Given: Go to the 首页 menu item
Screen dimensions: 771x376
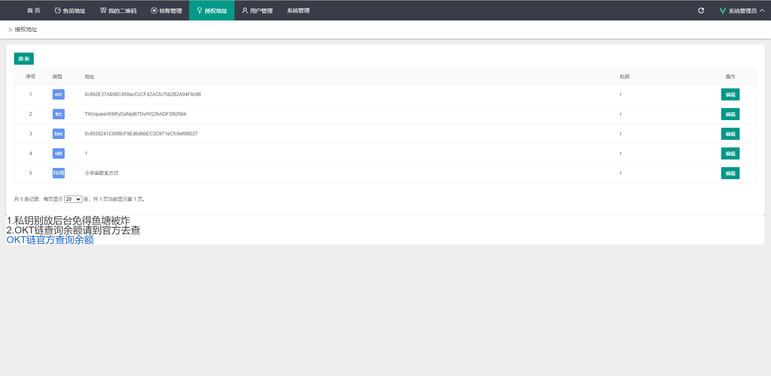Looking at the screenshot, I should [x=34, y=10].
